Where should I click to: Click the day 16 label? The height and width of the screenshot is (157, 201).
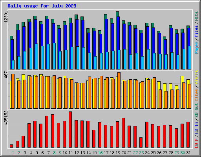(x=100, y=153)
